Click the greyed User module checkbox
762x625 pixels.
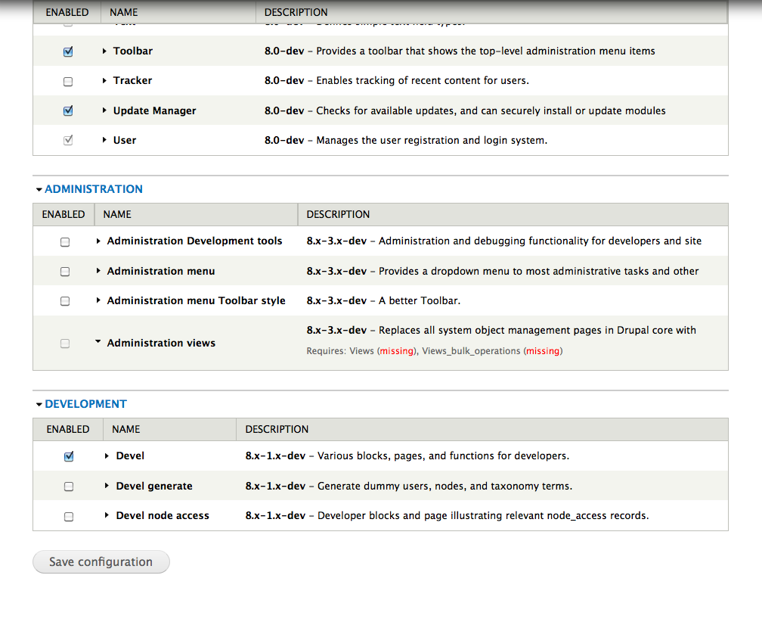(68, 141)
